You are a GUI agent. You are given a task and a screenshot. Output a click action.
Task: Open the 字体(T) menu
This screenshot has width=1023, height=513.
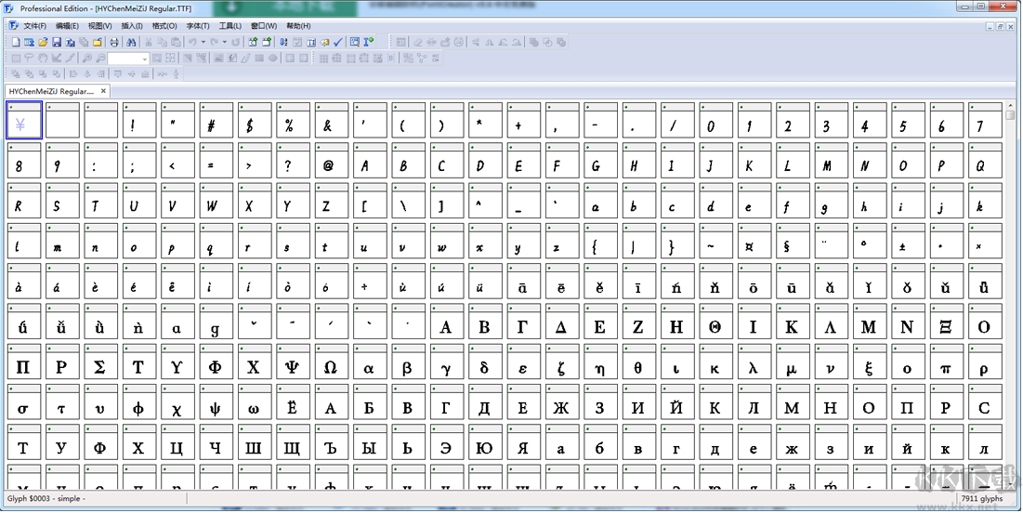tap(198, 26)
